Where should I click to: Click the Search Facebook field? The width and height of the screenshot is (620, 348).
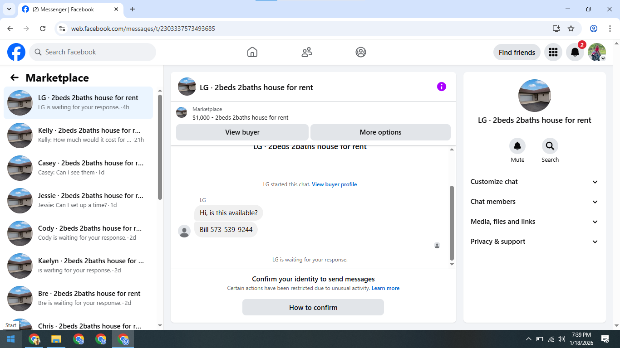tap(93, 52)
